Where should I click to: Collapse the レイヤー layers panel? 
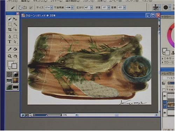(x=162, y=73)
